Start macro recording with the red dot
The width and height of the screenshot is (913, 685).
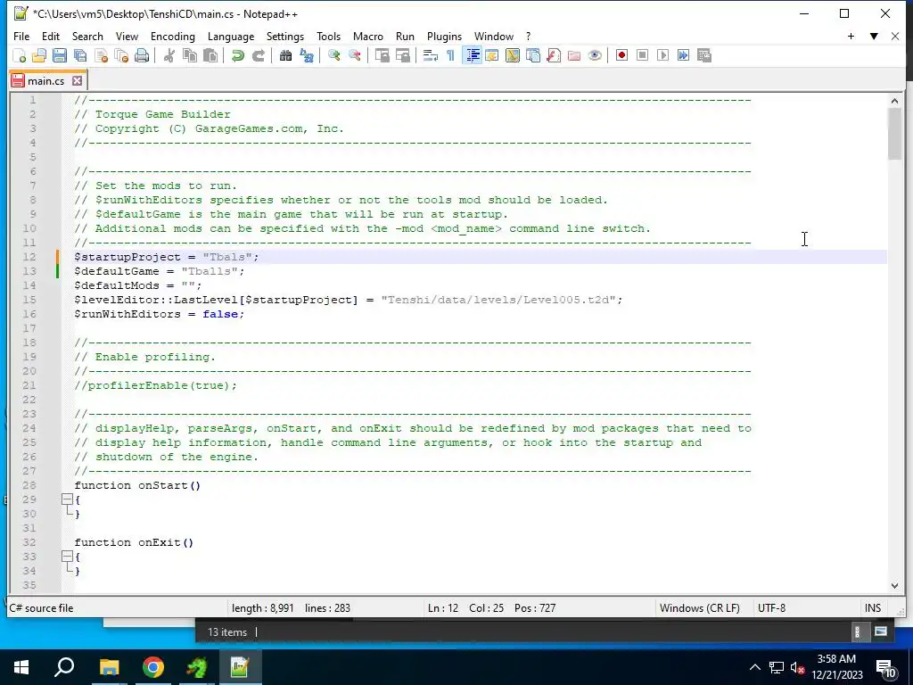tap(621, 55)
